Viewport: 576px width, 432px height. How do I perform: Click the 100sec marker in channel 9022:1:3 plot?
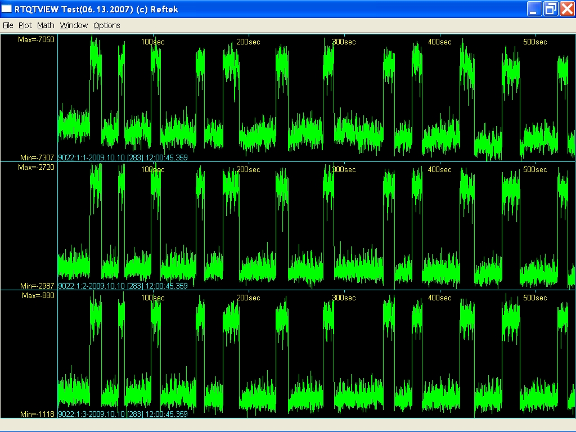point(153,298)
